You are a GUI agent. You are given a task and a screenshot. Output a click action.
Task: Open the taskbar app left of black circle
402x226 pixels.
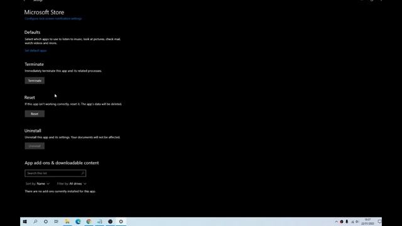[x=99, y=222]
